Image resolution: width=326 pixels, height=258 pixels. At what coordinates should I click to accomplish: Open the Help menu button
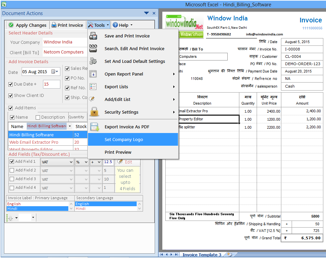pos(123,25)
